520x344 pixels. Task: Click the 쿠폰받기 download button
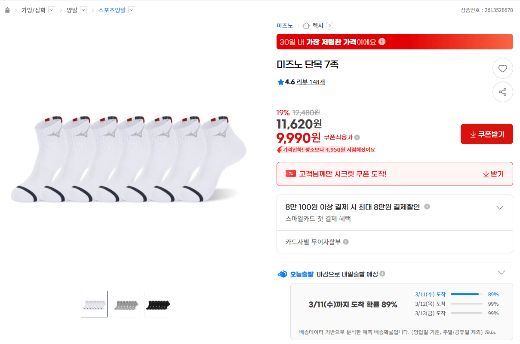(486, 134)
